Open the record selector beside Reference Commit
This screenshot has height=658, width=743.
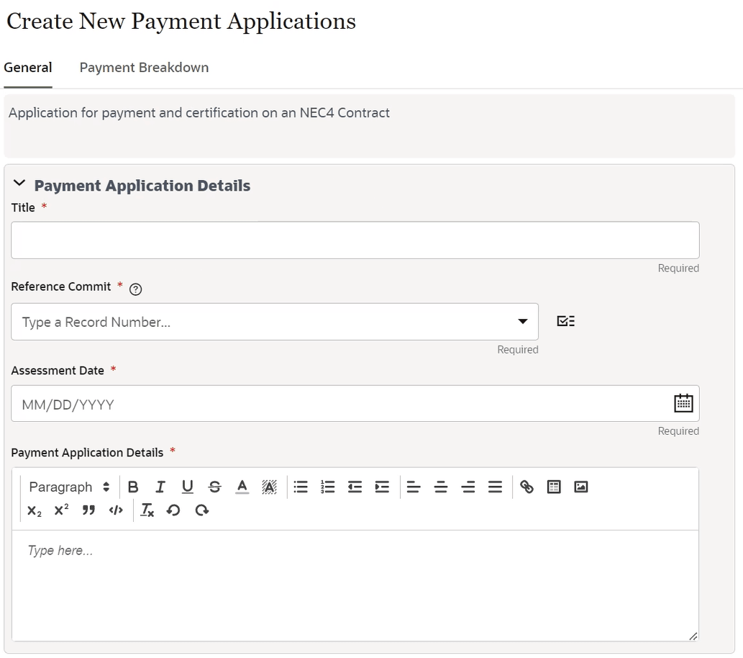565,320
